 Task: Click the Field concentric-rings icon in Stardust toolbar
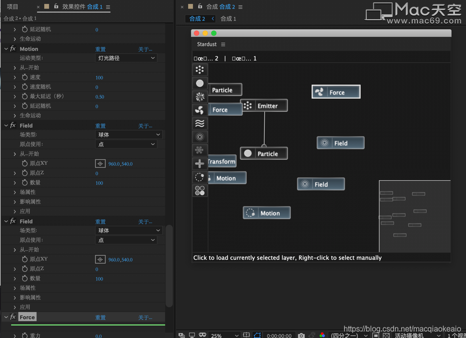[200, 137]
